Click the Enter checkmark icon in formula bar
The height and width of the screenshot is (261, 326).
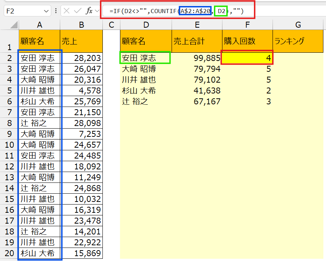[x=77, y=11]
